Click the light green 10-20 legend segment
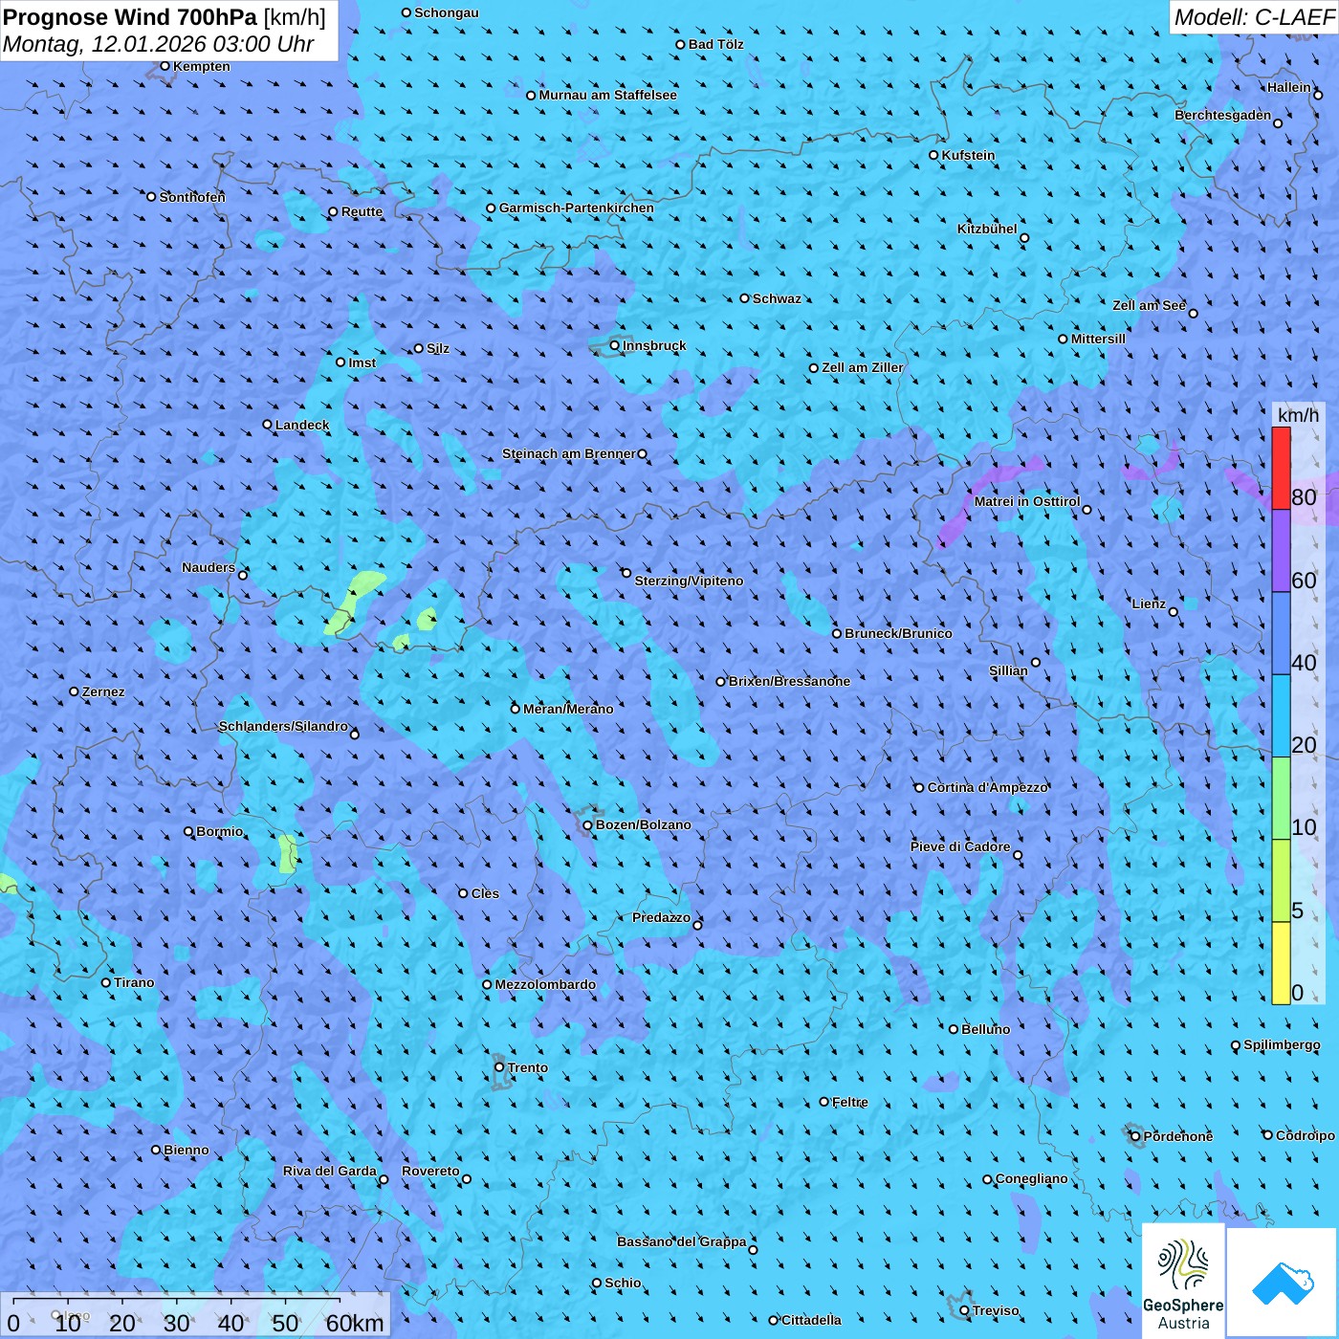Viewport: 1339px width, 1339px height. (1281, 799)
